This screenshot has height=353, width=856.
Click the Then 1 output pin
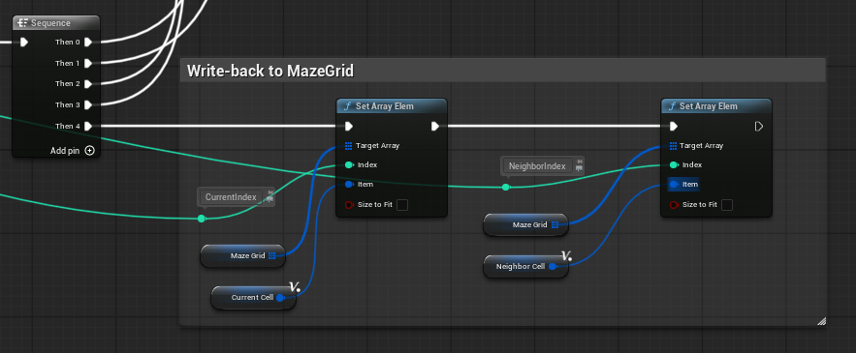pos(88,63)
